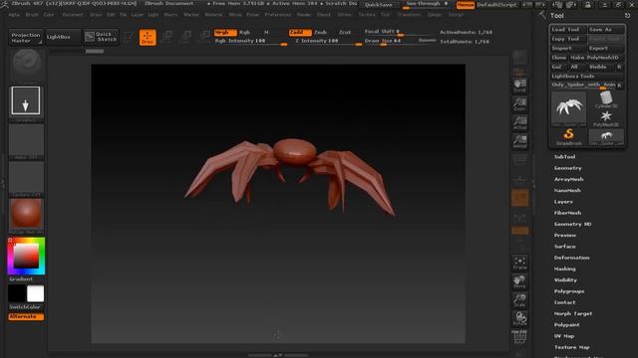Click the Projection Master button
638x358 pixels.
point(26,38)
